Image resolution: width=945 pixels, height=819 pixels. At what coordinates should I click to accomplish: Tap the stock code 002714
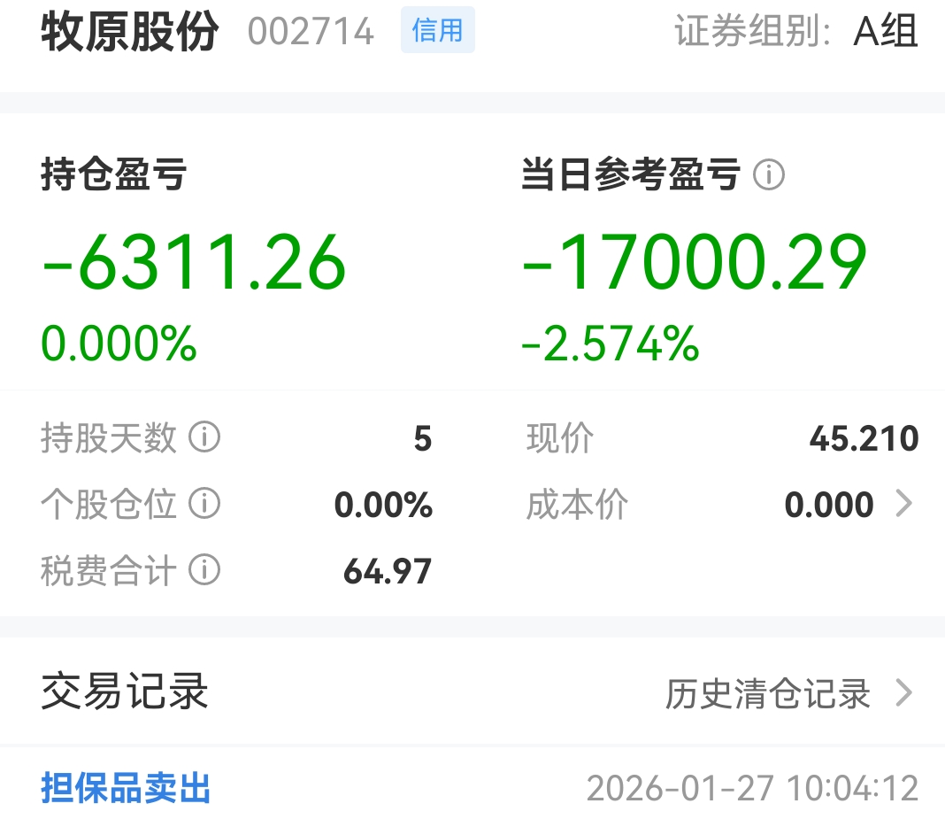click(x=311, y=31)
